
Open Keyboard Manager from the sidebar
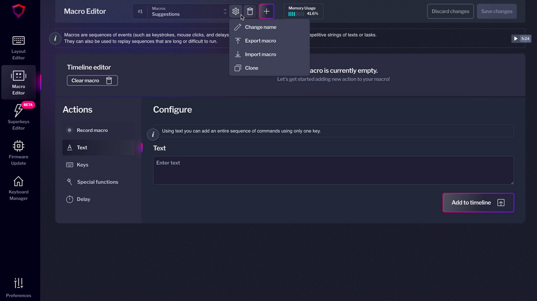tap(18, 187)
